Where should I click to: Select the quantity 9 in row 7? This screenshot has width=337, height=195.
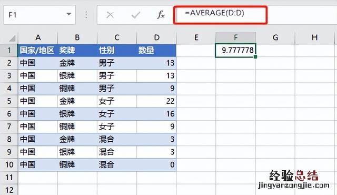pyautogui.click(x=156, y=126)
